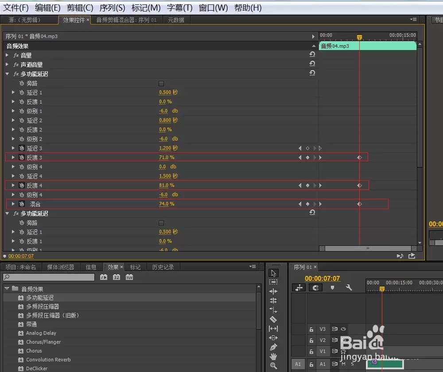Reset the 声道音量 effect

tap(312, 63)
